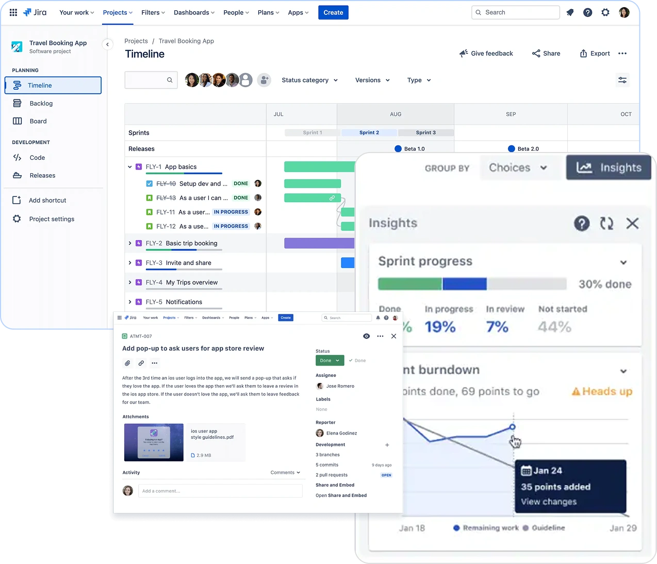This screenshot has width=657, height=564.
Task: Open the issue header more options ellipsis
Action: coord(380,336)
